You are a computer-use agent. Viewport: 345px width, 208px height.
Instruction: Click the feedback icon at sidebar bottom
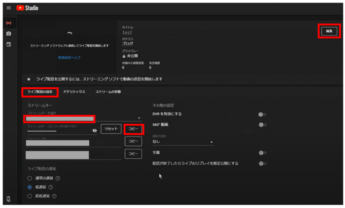tap(8, 199)
